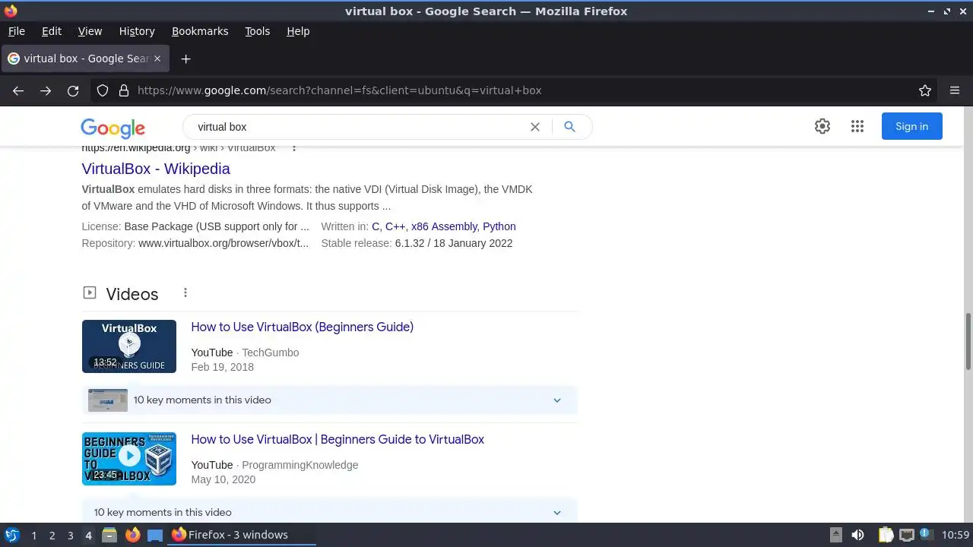Open Beginners Guide to VirtualBox video link
This screenshot has width=973, height=547.
click(x=338, y=440)
